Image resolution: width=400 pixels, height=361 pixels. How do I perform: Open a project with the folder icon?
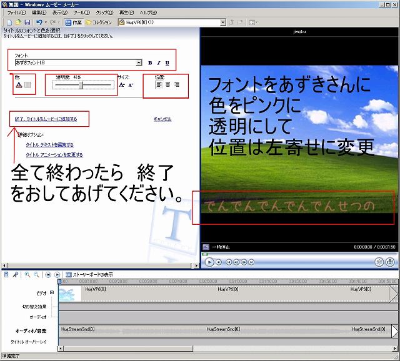18,22
